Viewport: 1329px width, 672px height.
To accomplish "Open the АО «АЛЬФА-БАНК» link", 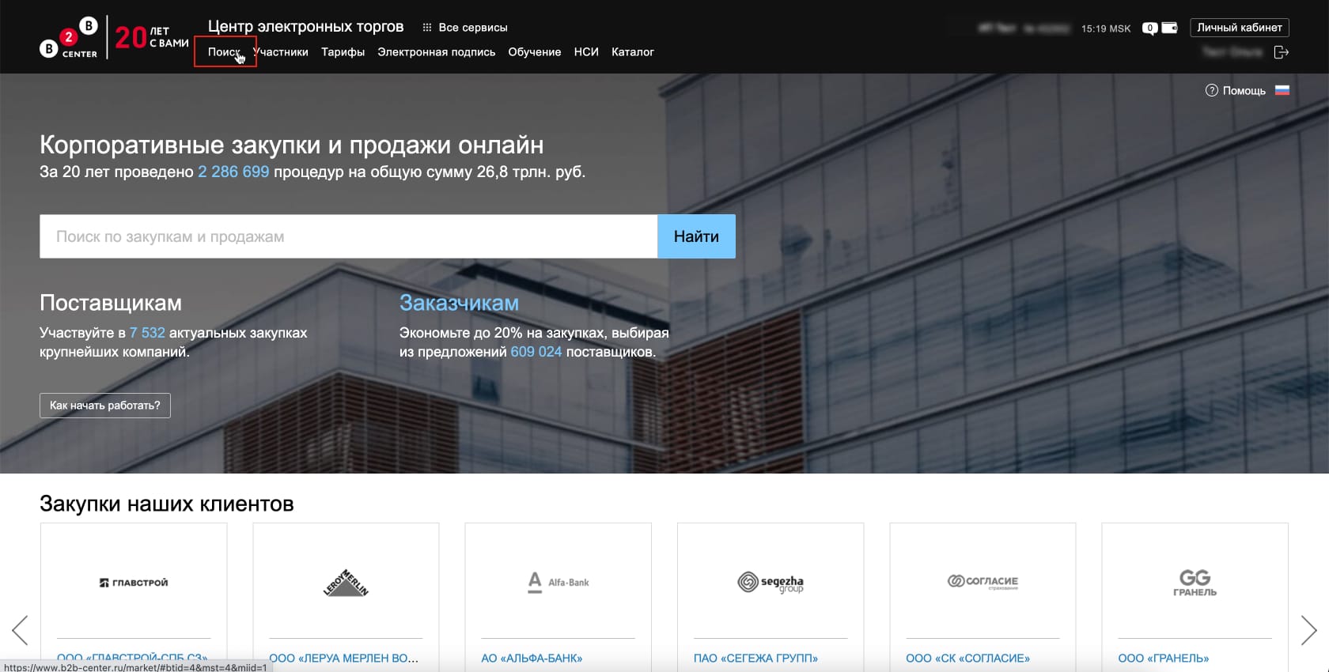I will [532, 658].
